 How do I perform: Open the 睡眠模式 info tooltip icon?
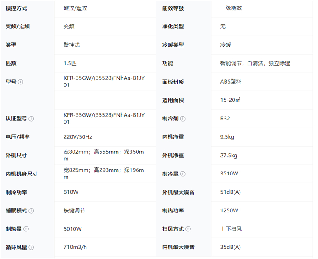pyautogui.click(x=31, y=211)
